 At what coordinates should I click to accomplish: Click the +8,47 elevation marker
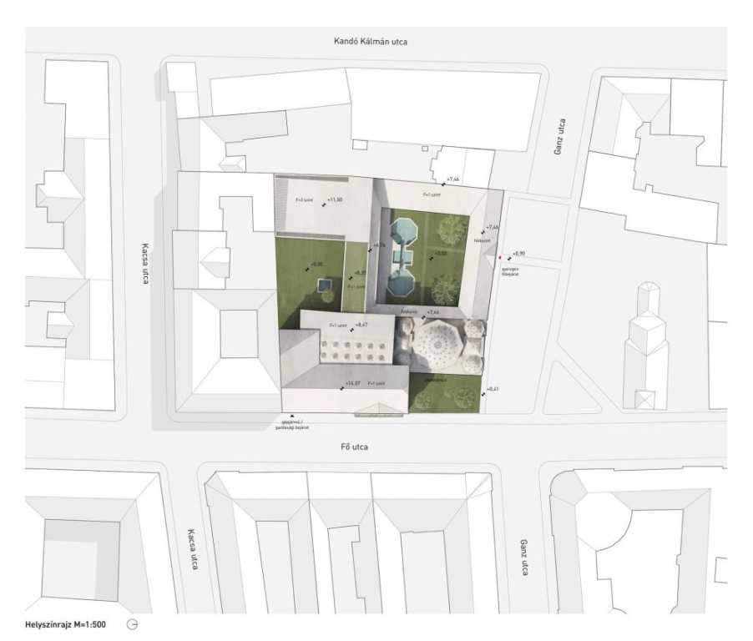pos(358,324)
